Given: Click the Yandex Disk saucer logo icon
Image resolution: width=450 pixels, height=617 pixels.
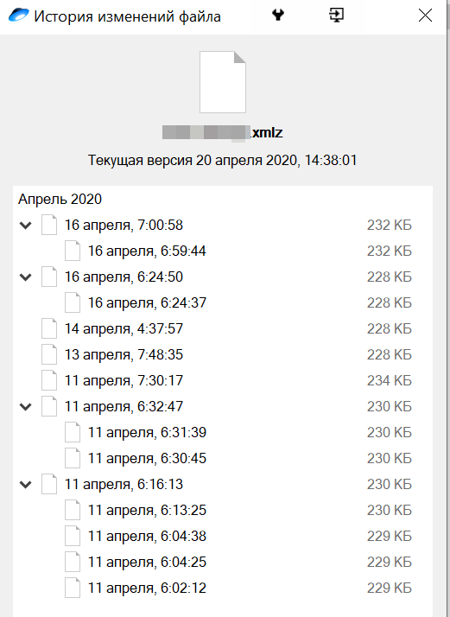Looking at the screenshot, I should point(18,16).
